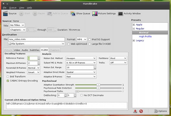Open the Activity Window icon
The image size is (171, 116).
point(121,14)
